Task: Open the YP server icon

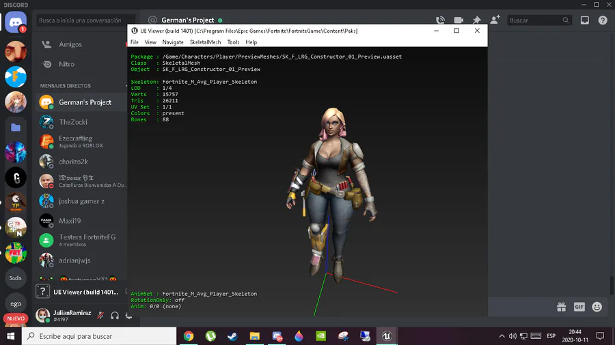Action: point(16,202)
